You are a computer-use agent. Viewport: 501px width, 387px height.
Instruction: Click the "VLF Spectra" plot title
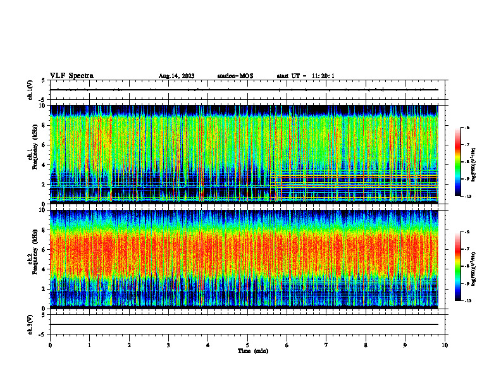click(x=71, y=76)
